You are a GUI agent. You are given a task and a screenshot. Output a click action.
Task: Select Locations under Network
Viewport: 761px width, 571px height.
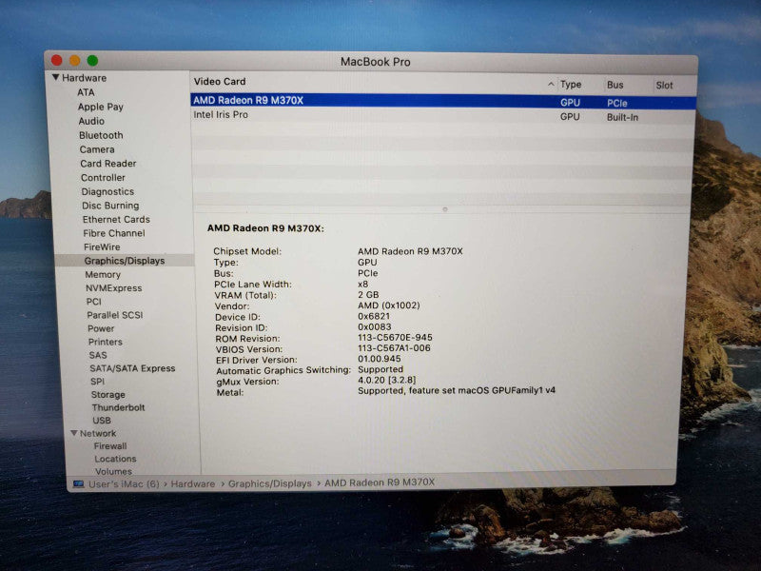coord(115,459)
